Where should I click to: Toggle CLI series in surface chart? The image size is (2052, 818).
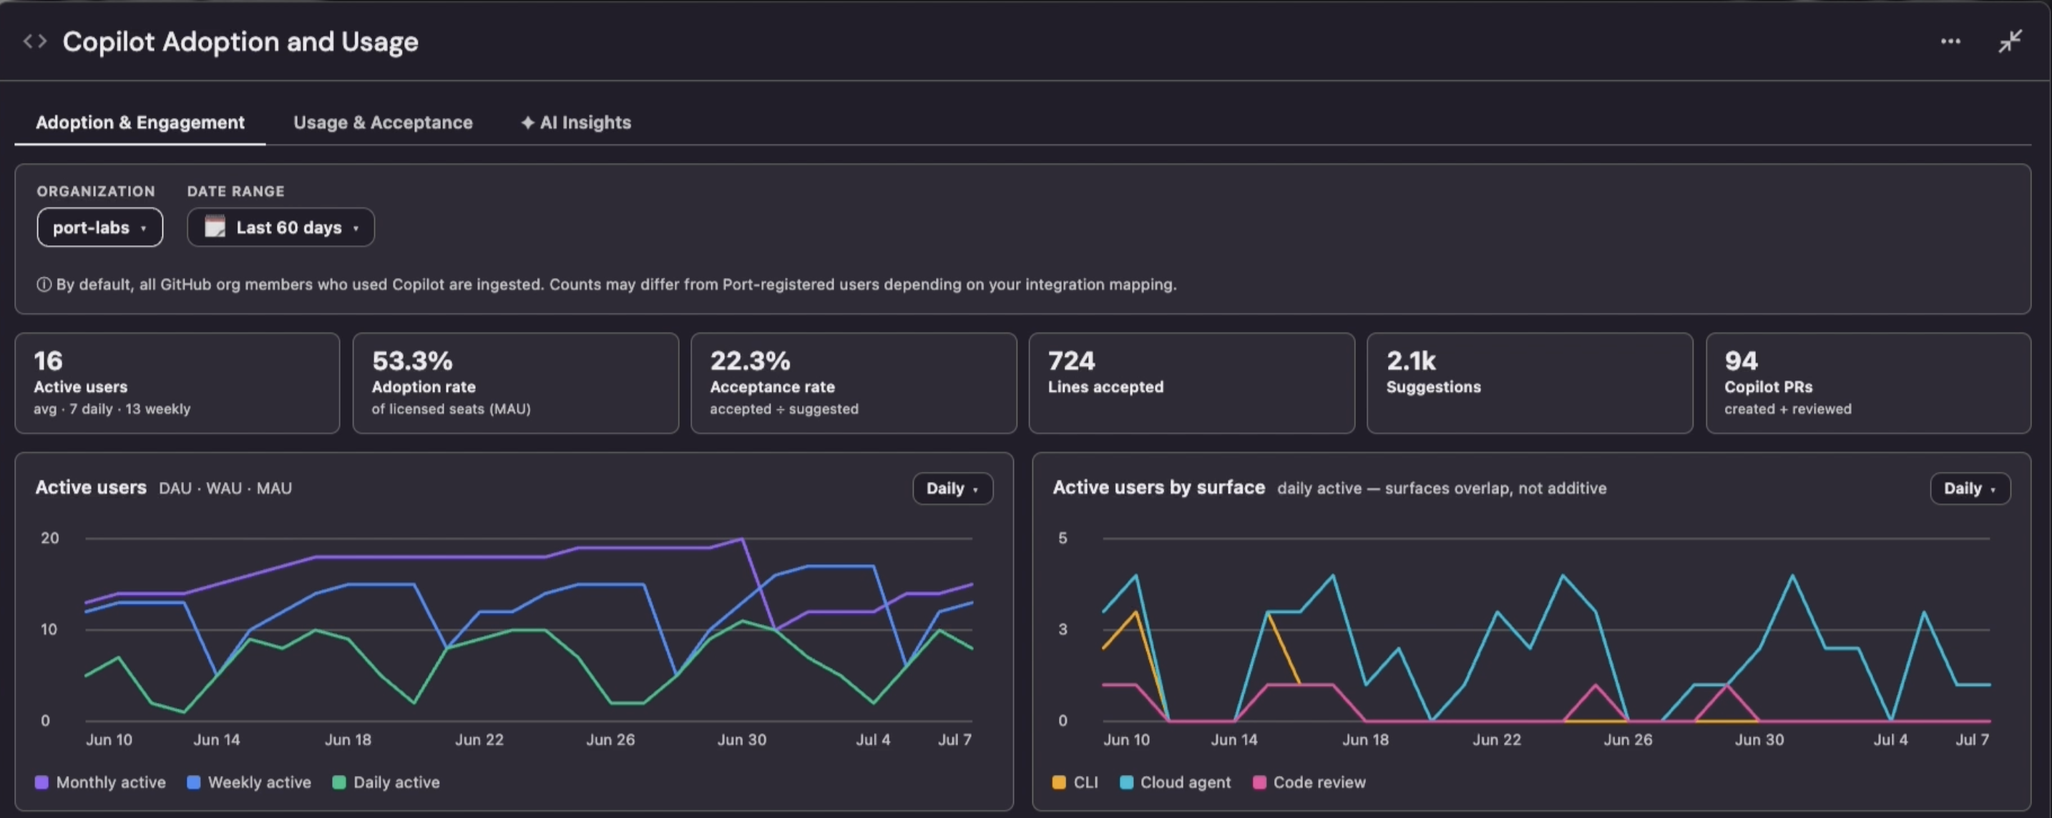coord(1075,782)
